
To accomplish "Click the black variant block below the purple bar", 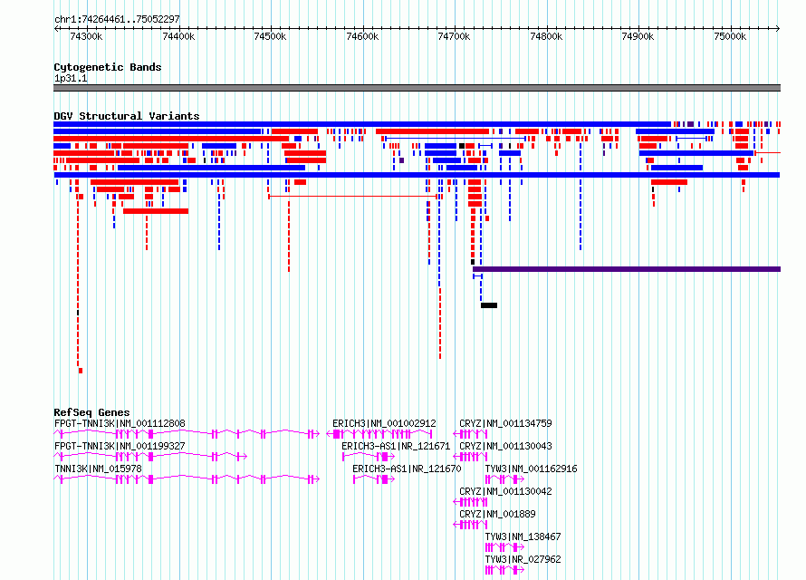I will point(489,305).
